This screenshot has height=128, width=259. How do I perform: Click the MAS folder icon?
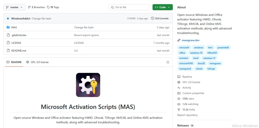[x=8, y=27]
